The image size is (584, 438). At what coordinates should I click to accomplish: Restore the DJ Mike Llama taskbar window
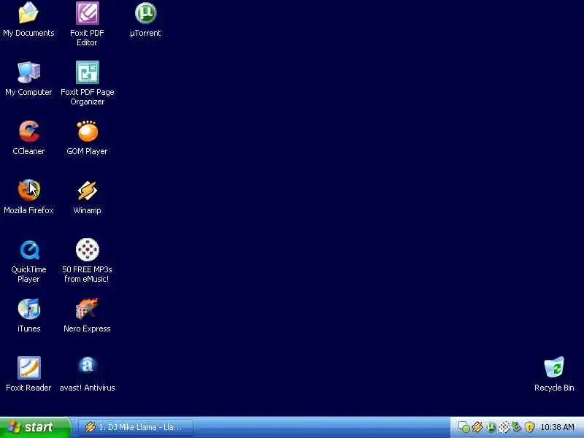136,427
